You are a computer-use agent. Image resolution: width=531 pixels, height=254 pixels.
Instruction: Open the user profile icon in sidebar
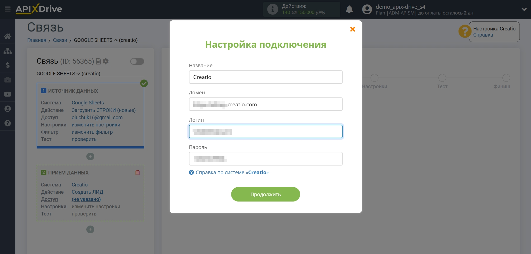pyautogui.click(x=8, y=109)
